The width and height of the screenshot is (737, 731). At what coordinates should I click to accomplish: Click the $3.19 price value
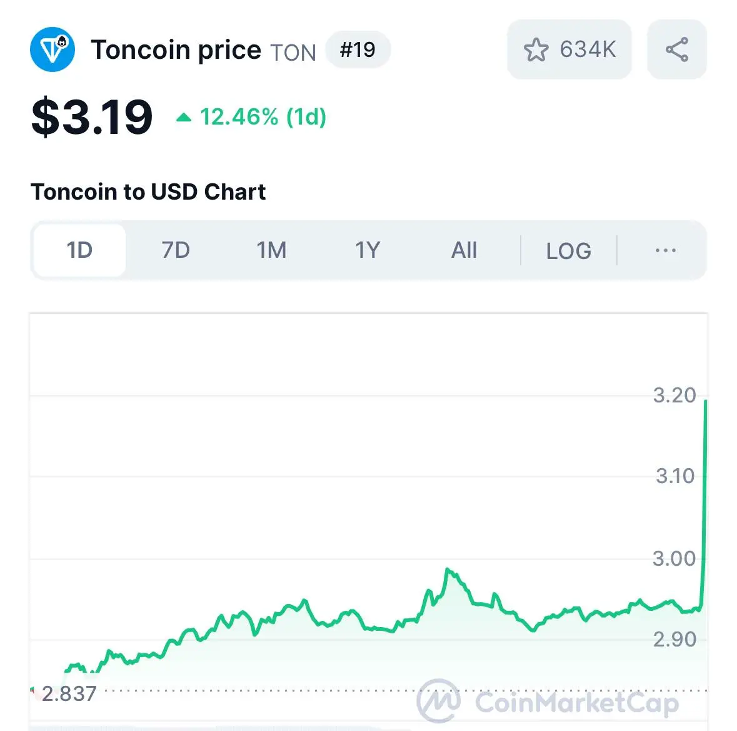click(92, 117)
